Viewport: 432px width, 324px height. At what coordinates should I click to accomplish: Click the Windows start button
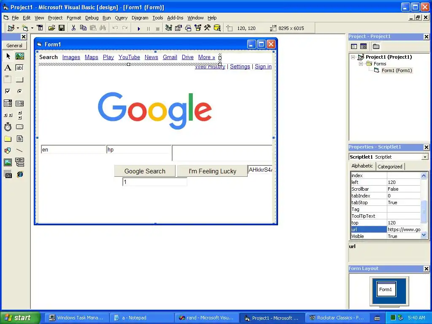[20, 318]
